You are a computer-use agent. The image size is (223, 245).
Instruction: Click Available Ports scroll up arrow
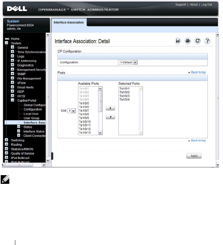point(100,88)
